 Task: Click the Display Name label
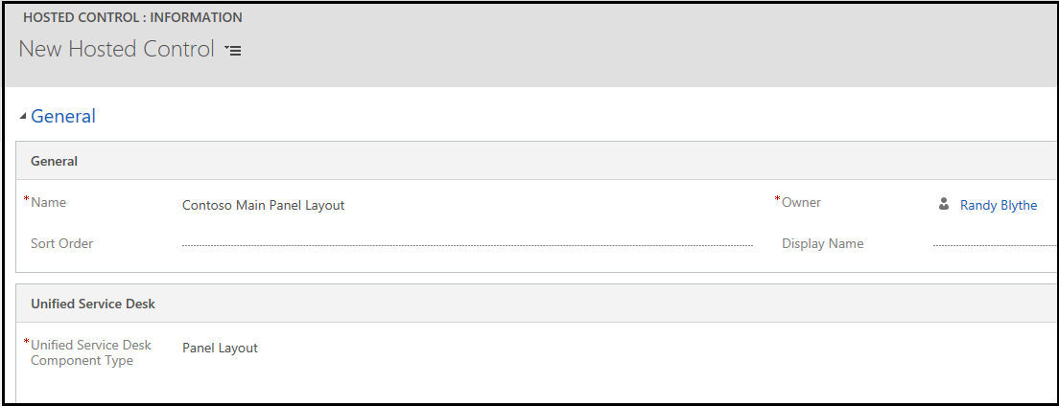[x=823, y=243]
